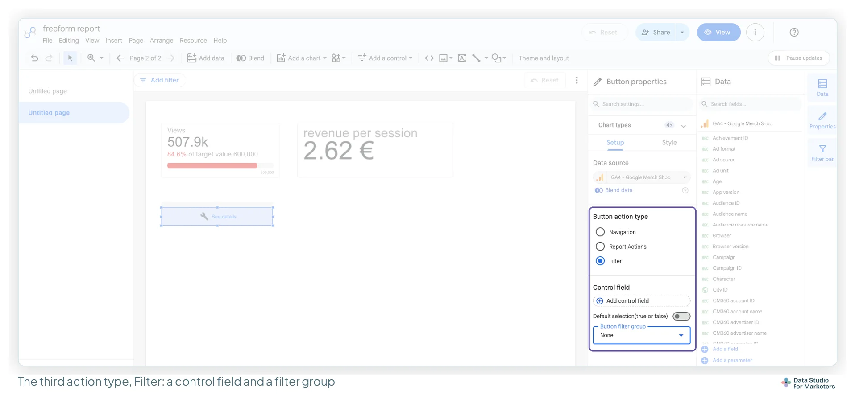
Task: Select the line drawing tool
Action: coord(477,58)
